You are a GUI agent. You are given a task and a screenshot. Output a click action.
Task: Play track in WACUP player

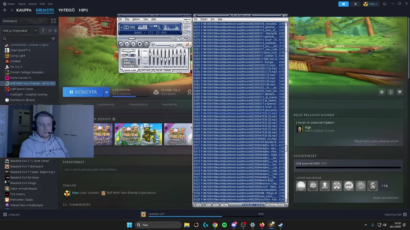[x=127, y=44]
